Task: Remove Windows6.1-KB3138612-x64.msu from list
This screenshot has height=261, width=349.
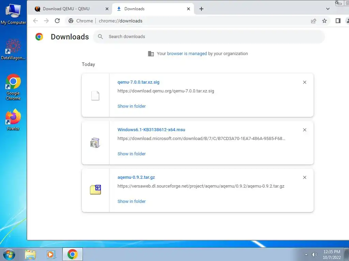Action: click(x=304, y=130)
